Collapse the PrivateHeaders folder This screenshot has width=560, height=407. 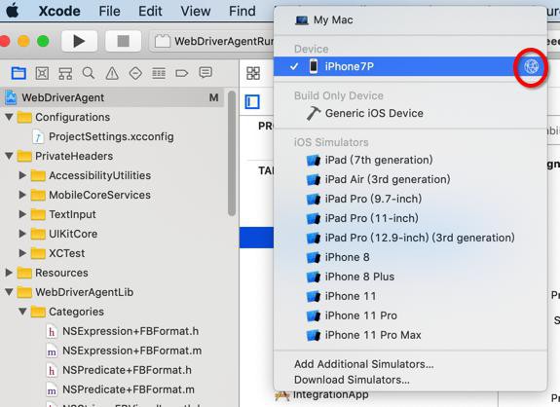(x=10, y=156)
